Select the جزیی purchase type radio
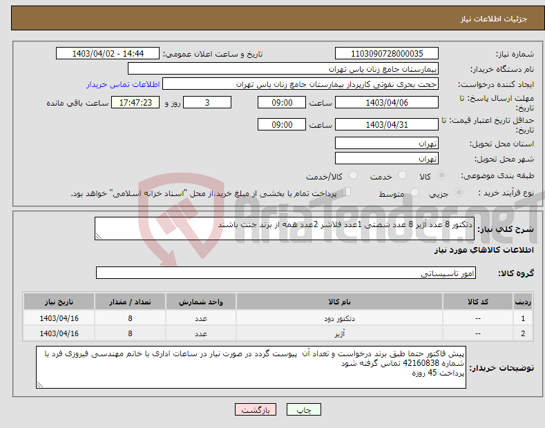 coord(459,193)
